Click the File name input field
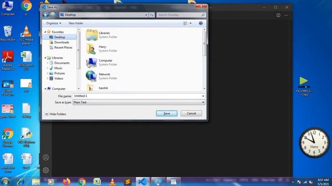 [x=137, y=96]
